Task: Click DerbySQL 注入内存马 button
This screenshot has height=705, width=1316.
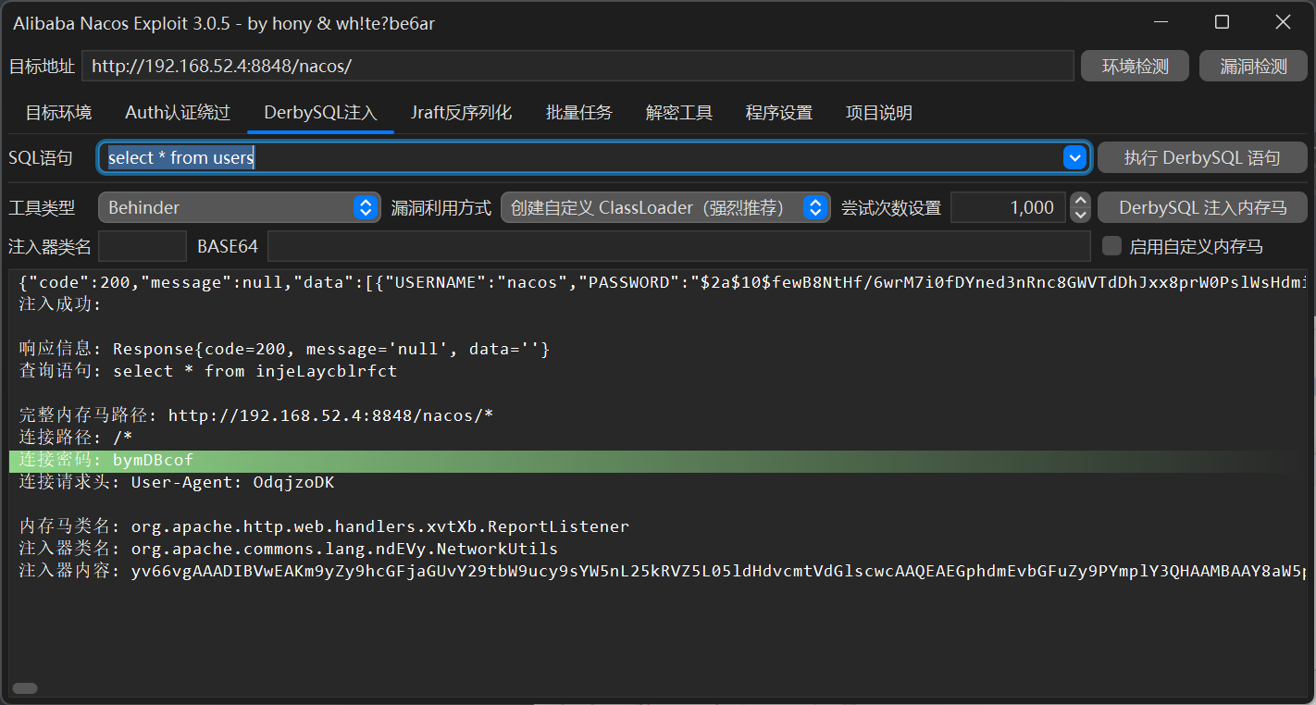Action: coord(1202,207)
